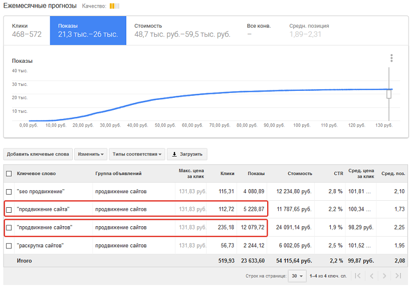Click clicks value 115,31

[226, 192]
